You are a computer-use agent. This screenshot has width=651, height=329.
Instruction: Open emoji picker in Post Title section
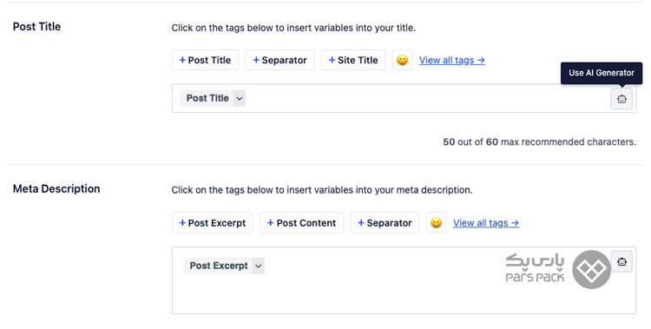pos(402,60)
